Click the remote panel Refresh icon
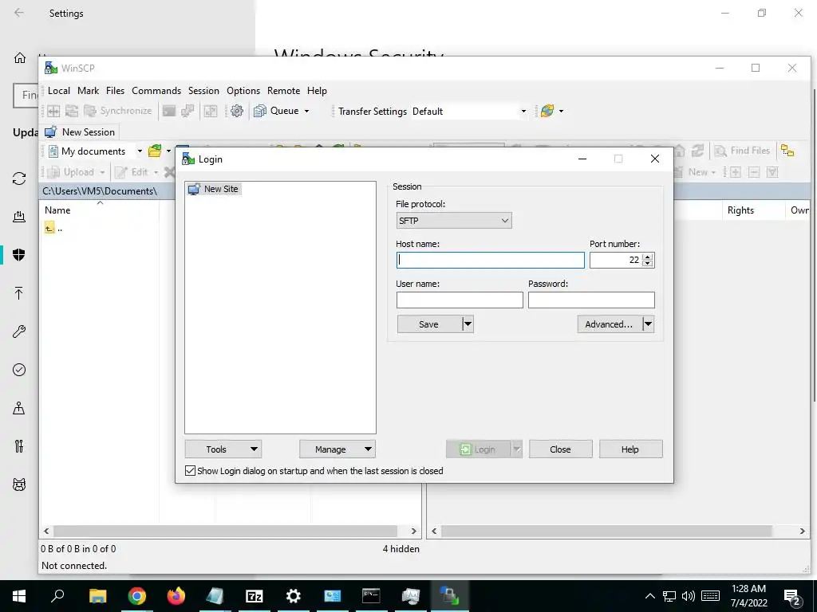Viewport: 817px width, 612px height. 697,151
